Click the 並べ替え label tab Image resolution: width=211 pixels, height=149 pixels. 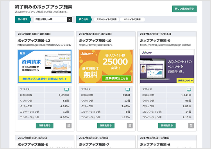pyautogui.click(x=23, y=20)
